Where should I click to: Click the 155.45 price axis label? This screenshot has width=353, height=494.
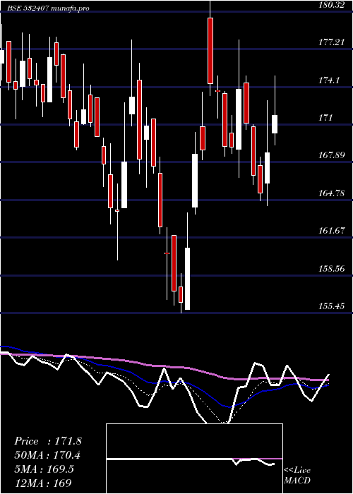pos(332,306)
